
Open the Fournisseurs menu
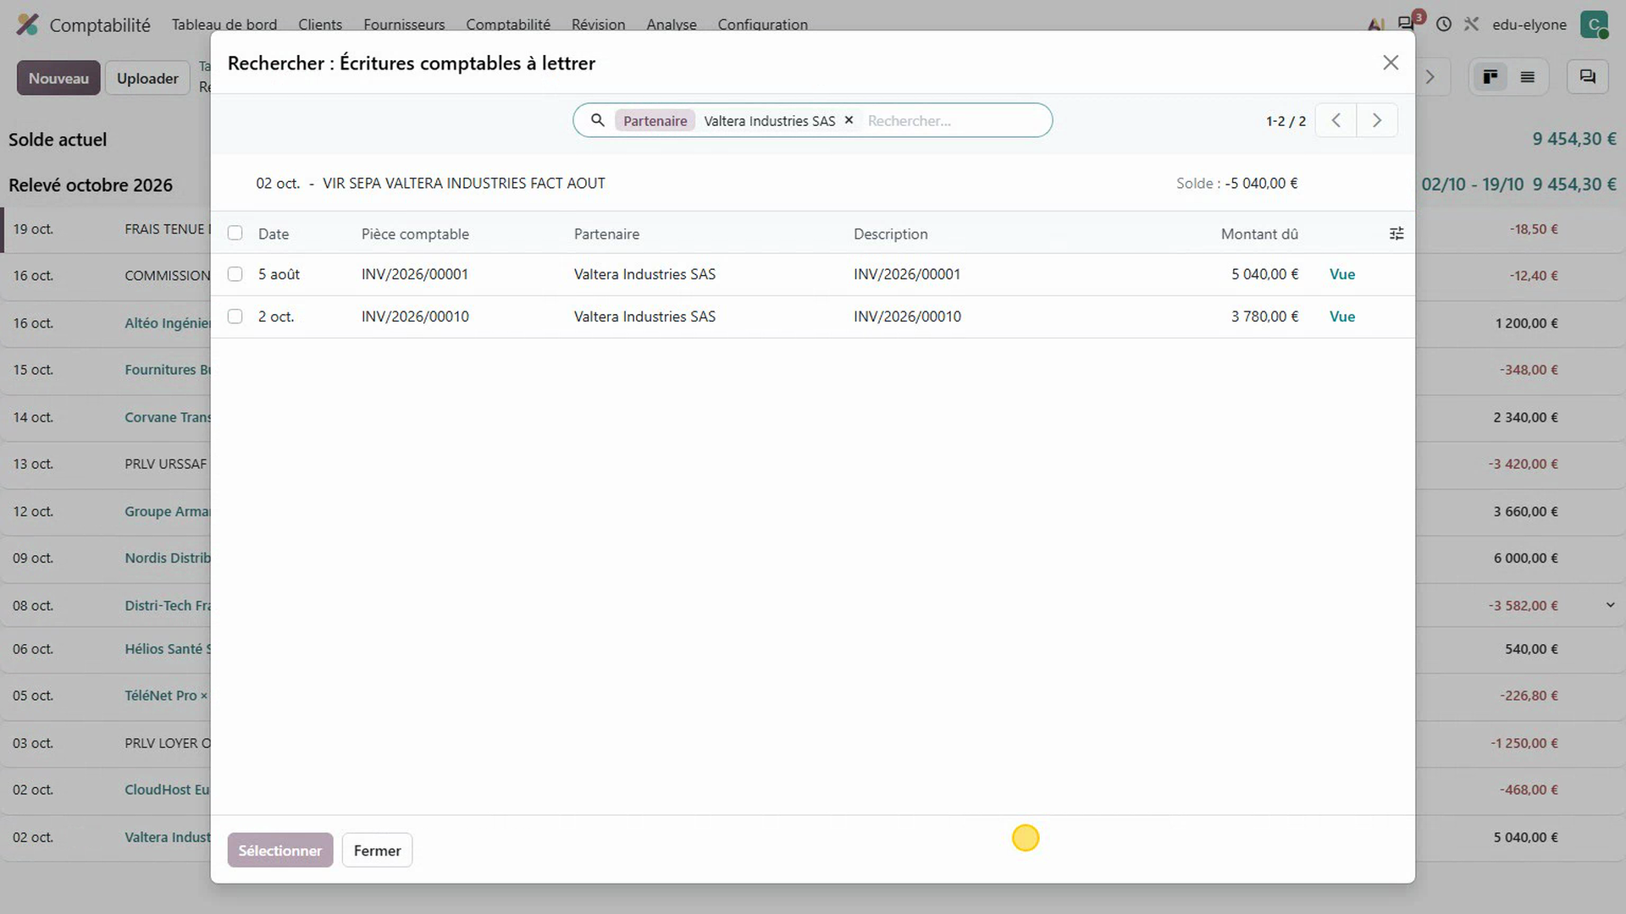coord(404,25)
